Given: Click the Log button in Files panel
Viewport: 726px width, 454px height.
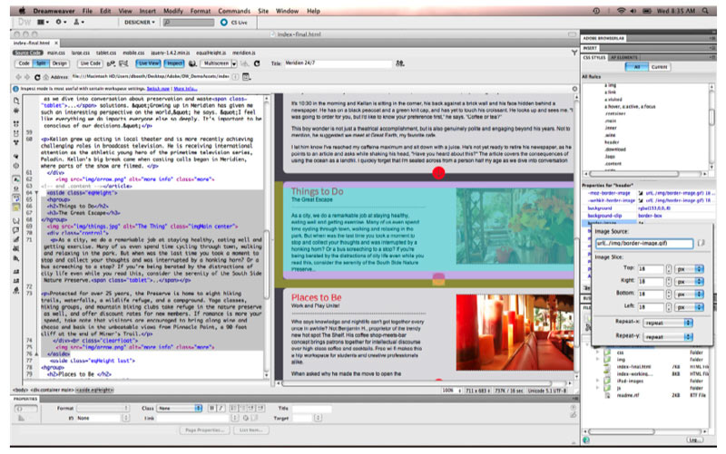Looking at the screenshot, I should pyautogui.click(x=693, y=440).
